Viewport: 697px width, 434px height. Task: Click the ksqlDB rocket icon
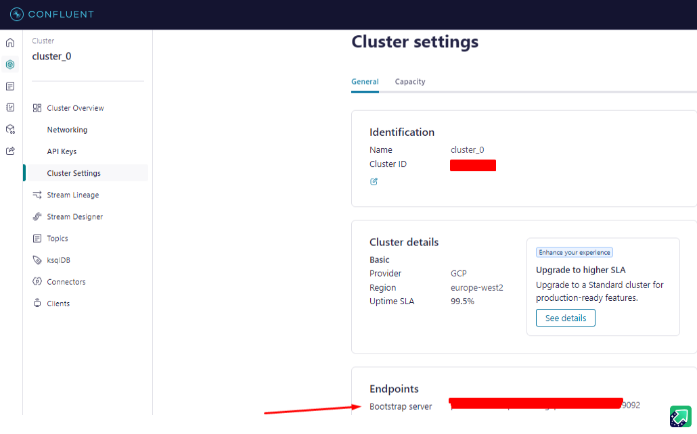click(x=37, y=260)
